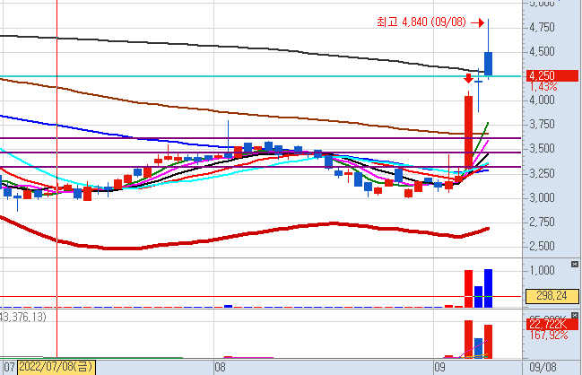Click the 3,000 price axis label
The width and height of the screenshot is (582, 375).
(x=542, y=197)
